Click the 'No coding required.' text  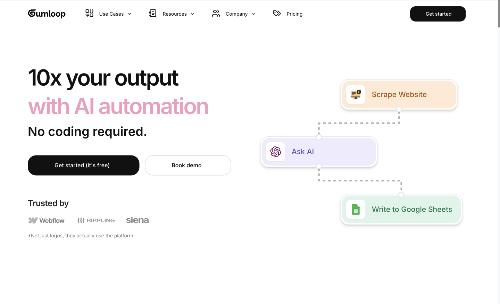tap(87, 132)
